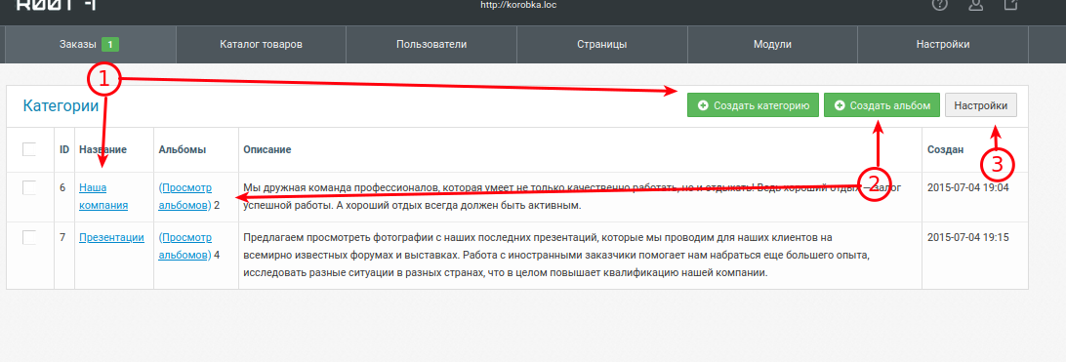Click the date 2015-07-04 19:04

click(967, 188)
